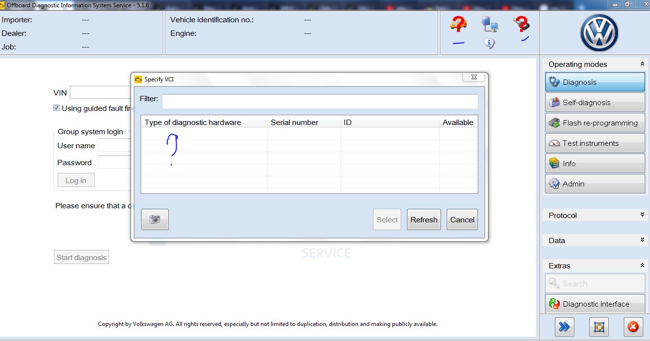Click the red exit icon at bottom right

[632, 326]
